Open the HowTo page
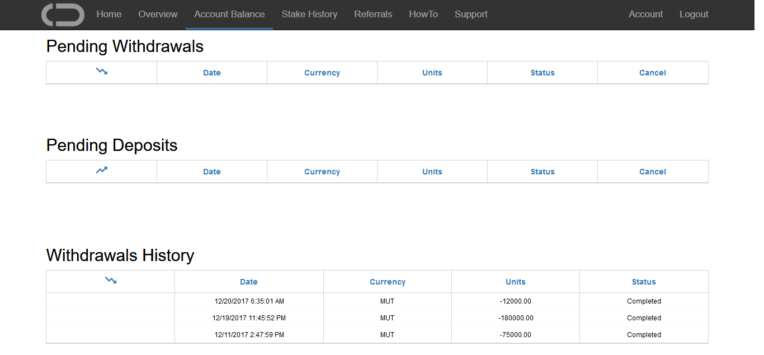The width and height of the screenshot is (764, 355). pyautogui.click(x=423, y=14)
